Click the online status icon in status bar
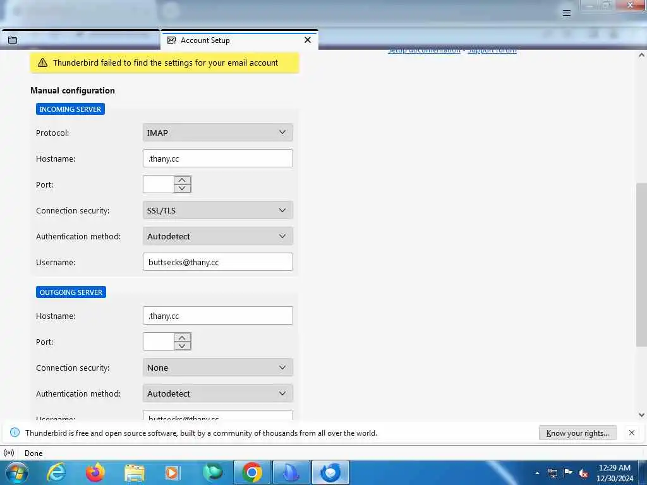The image size is (647, 485). 9,453
